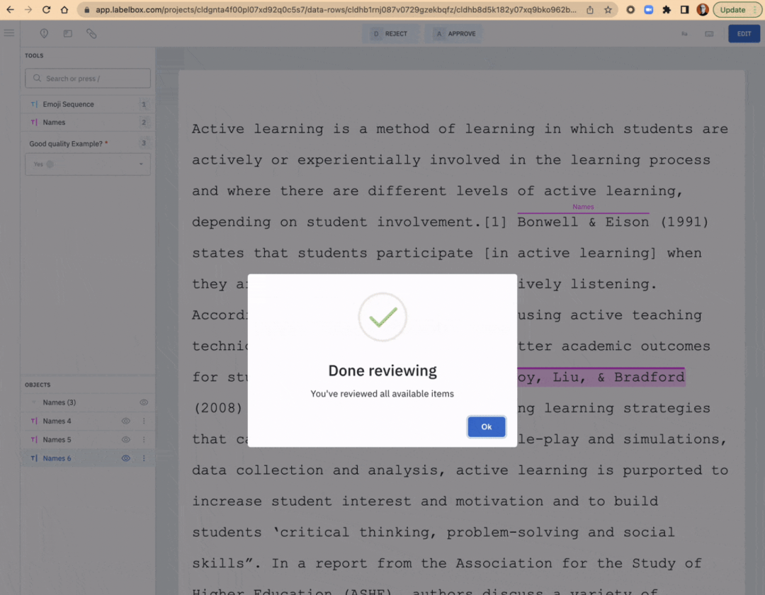The image size is (765, 595).
Task: Open browser extensions puzzle icon
Action: tap(667, 10)
